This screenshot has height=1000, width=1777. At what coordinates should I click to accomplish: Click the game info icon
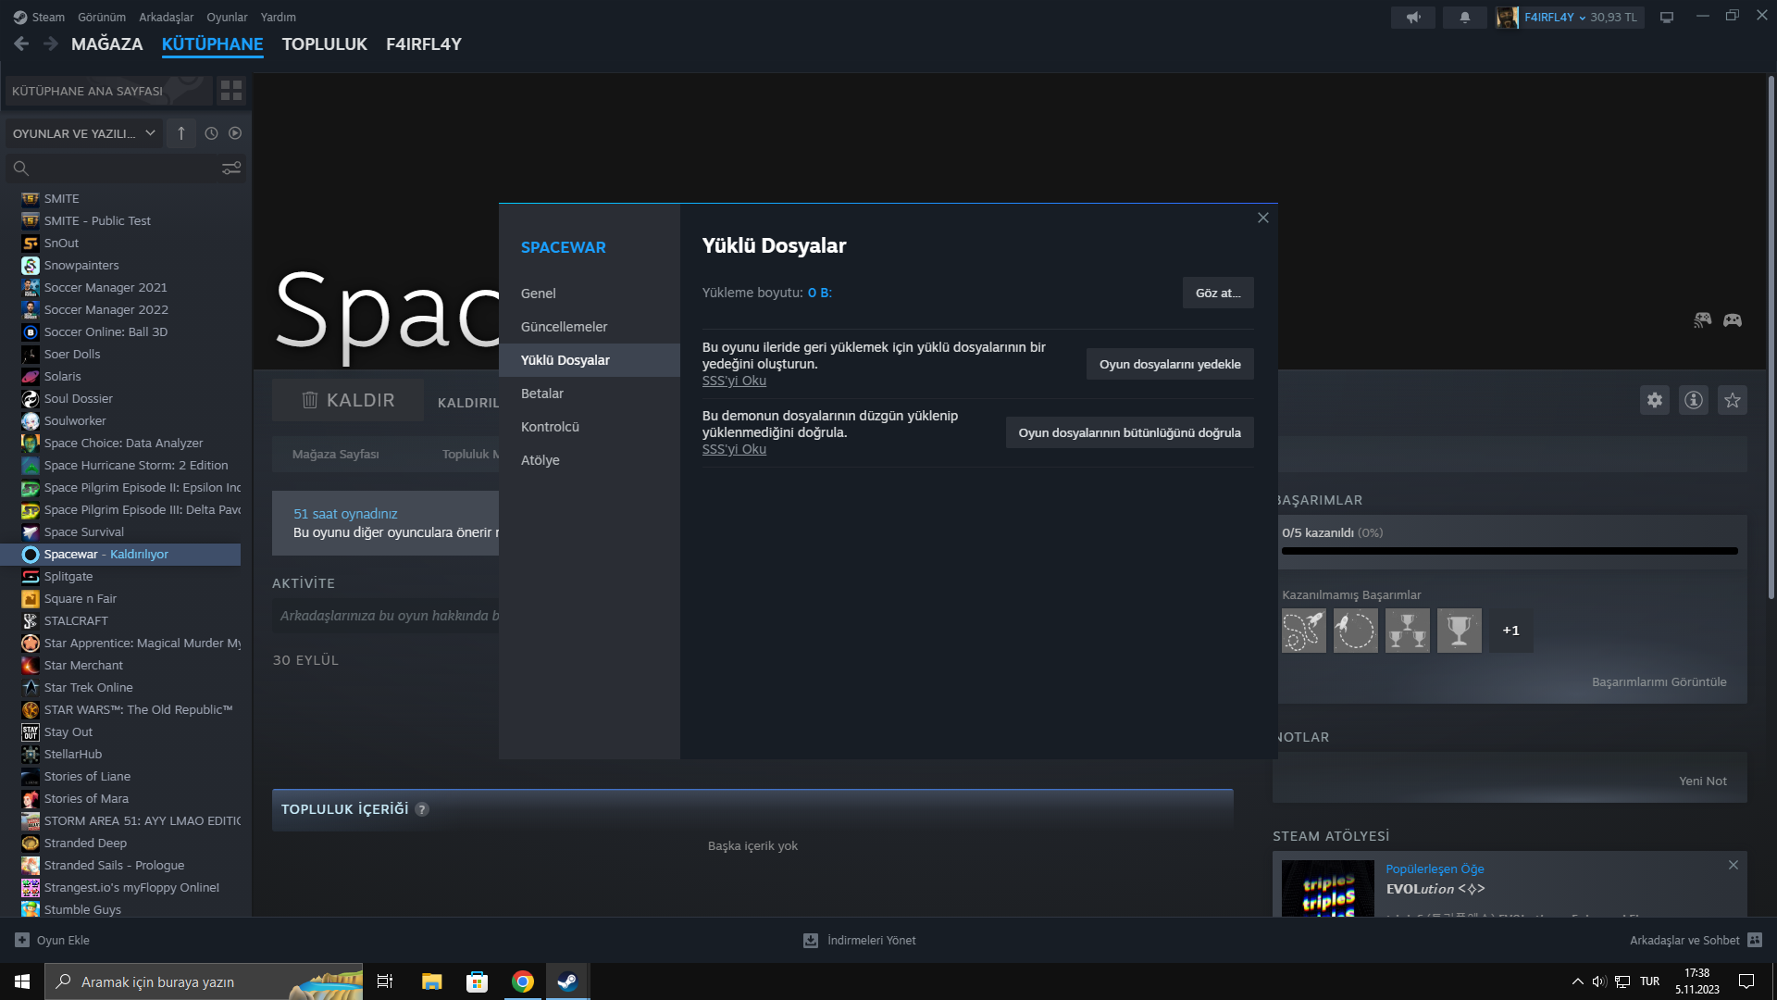click(x=1693, y=400)
